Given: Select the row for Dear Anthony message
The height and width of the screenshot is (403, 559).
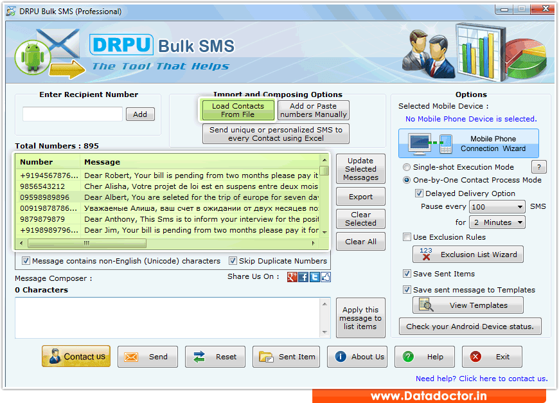Looking at the screenshot, I should point(168,219).
